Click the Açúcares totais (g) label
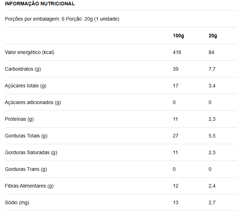This screenshot has height=211, width=238. 26,86
